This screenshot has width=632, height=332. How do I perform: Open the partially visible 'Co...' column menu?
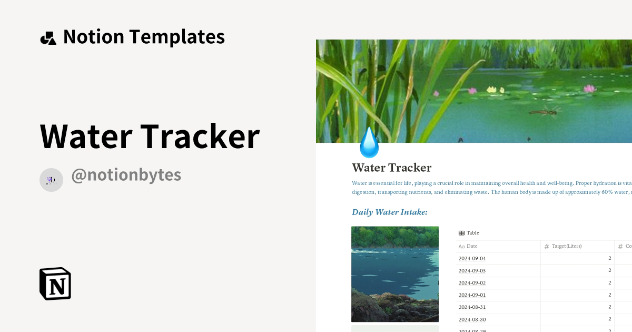pos(627,246)
